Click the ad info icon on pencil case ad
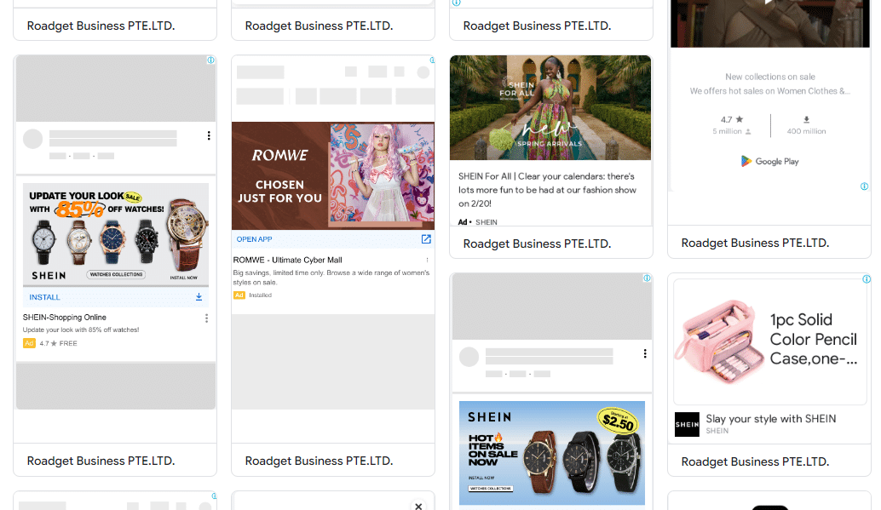 (x=867, y=279)
